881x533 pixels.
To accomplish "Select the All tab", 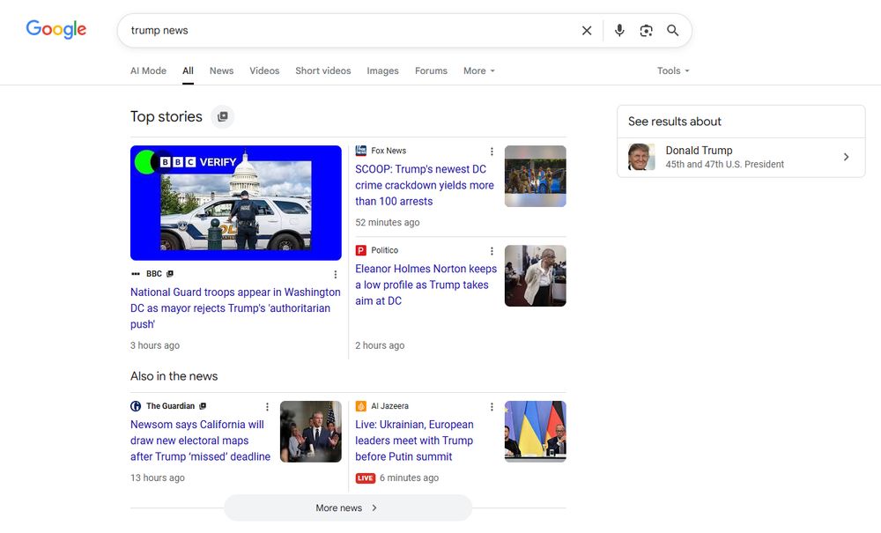I will click(188, 70).
